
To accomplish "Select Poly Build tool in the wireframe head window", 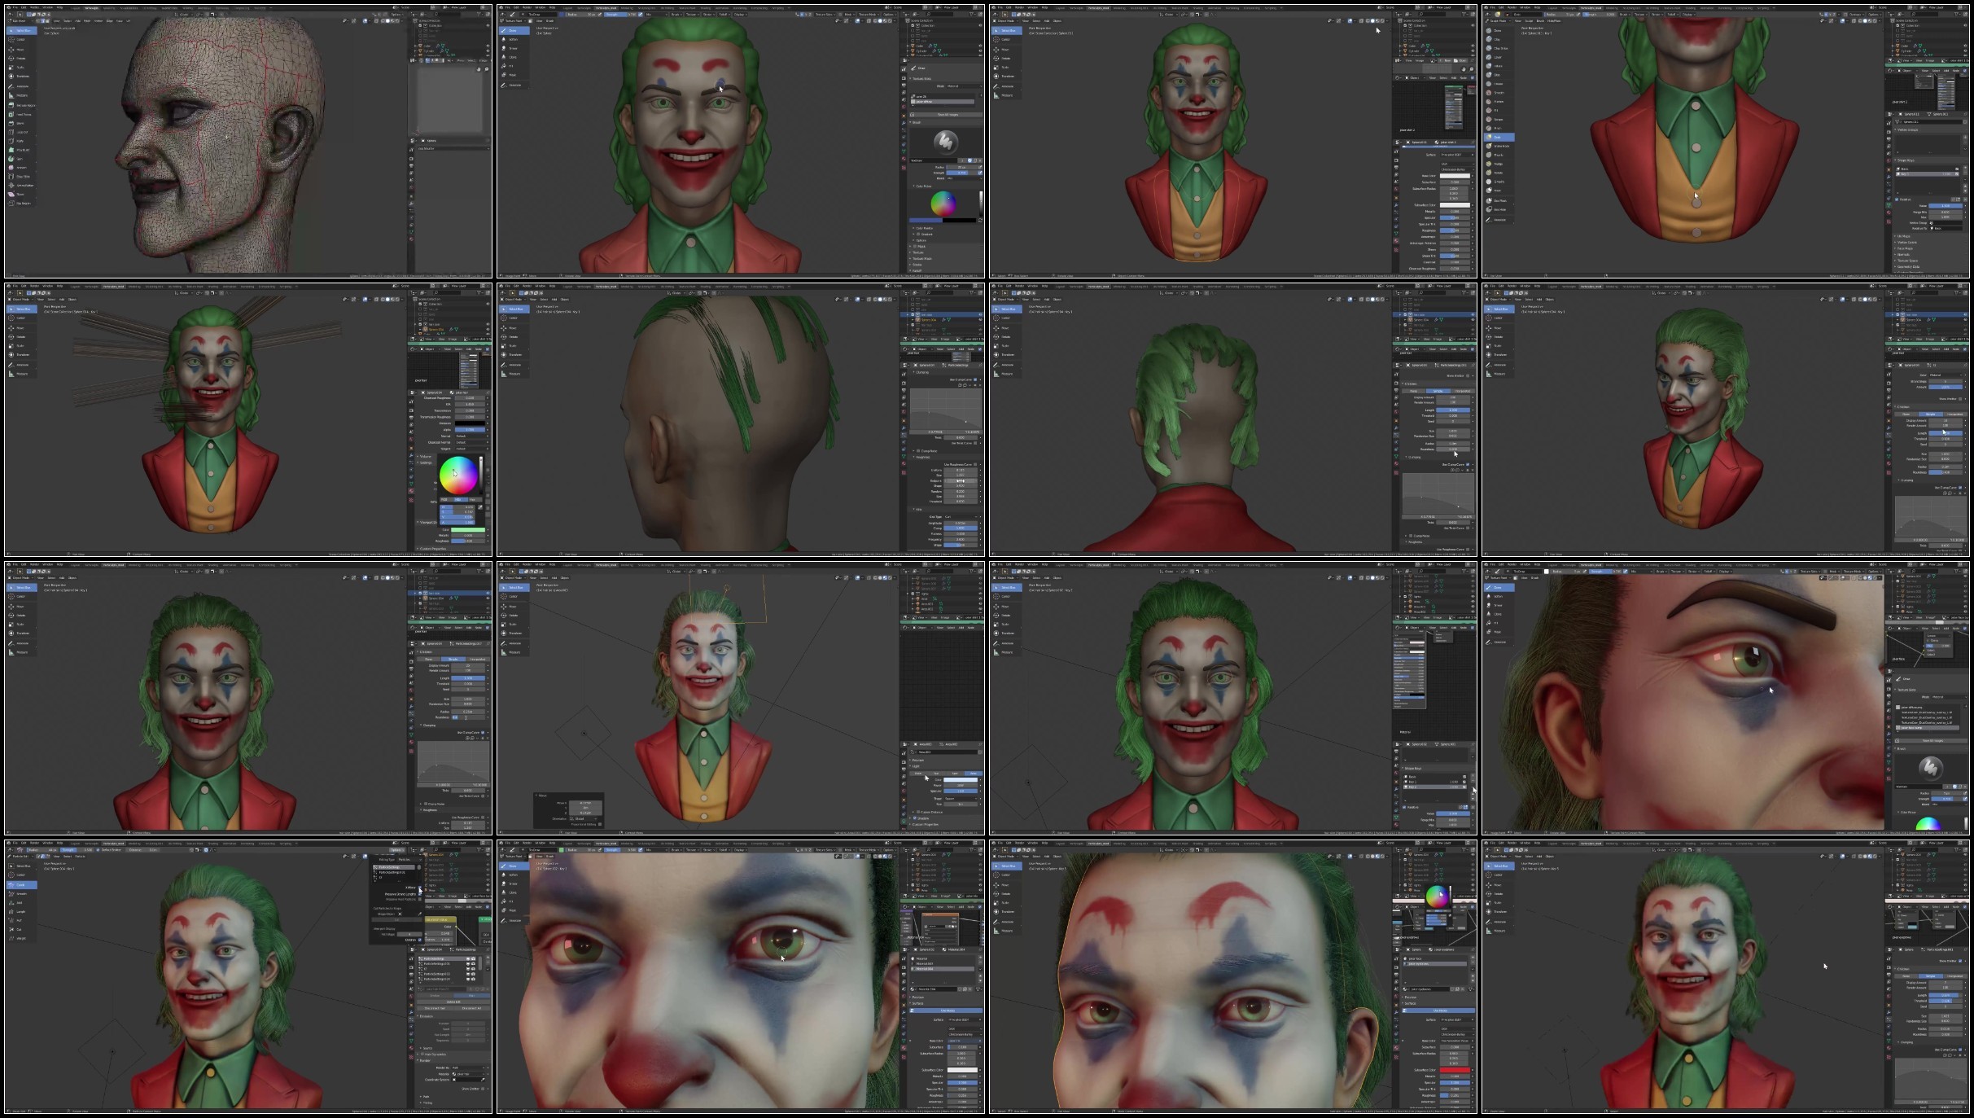I will pos(22,150).
